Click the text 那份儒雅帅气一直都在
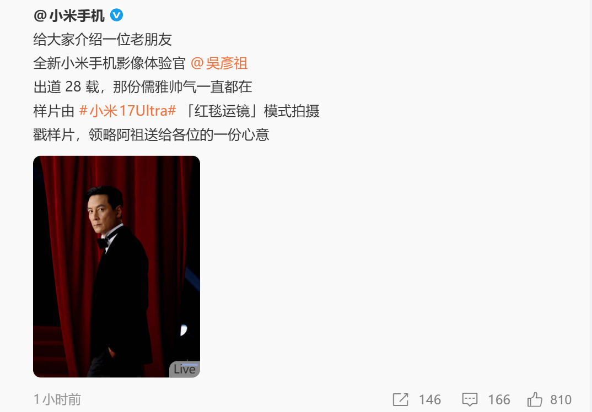 pos(182,87)
